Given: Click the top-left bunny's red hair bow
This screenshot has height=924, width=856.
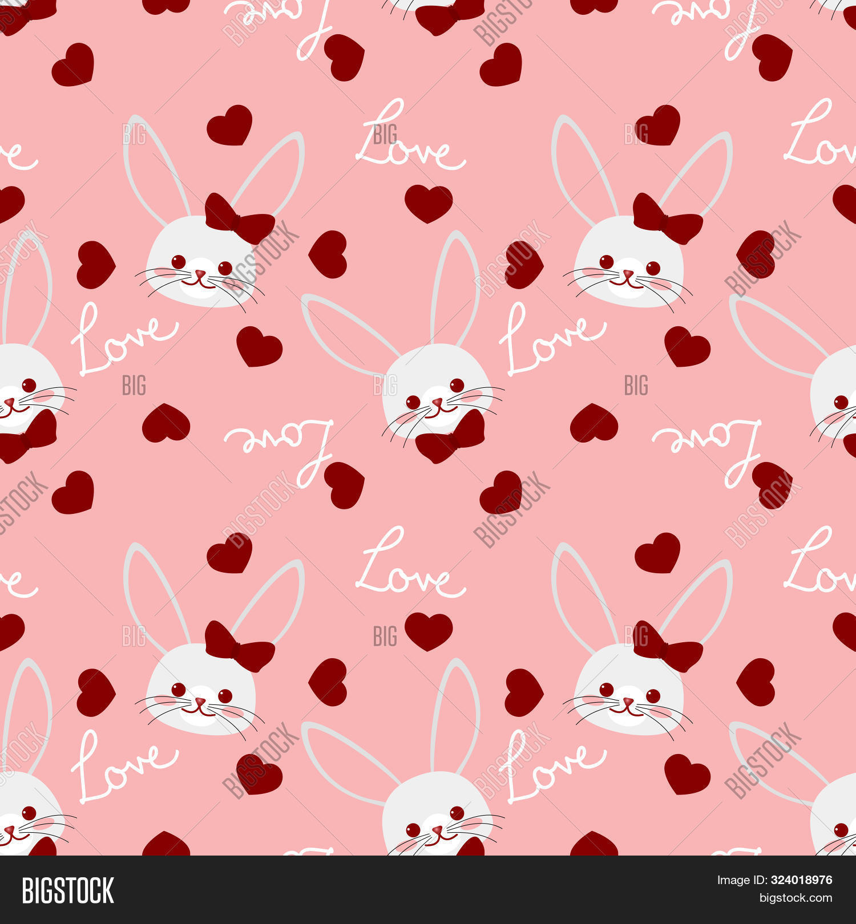Looking at the screenshot, I should [239, 219].
